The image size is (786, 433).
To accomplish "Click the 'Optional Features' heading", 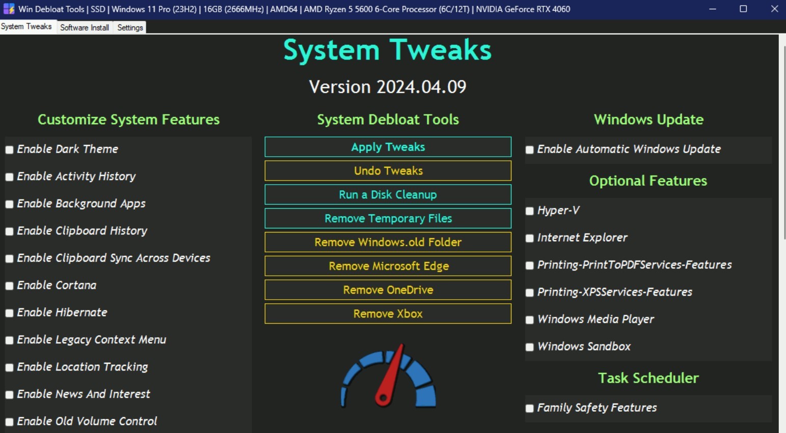I will 648,181.
